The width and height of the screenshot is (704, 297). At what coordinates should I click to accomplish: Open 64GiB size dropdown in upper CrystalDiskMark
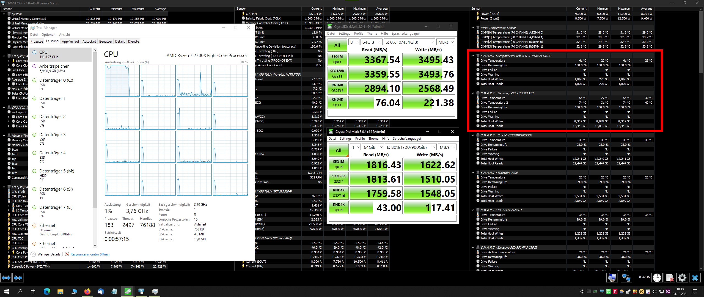tap(372, 42)
